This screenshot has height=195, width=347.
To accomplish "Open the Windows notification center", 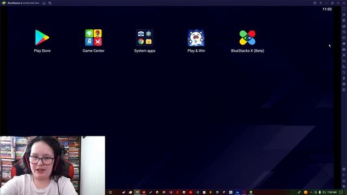I will pyautogui.click(x=341, y=192).
